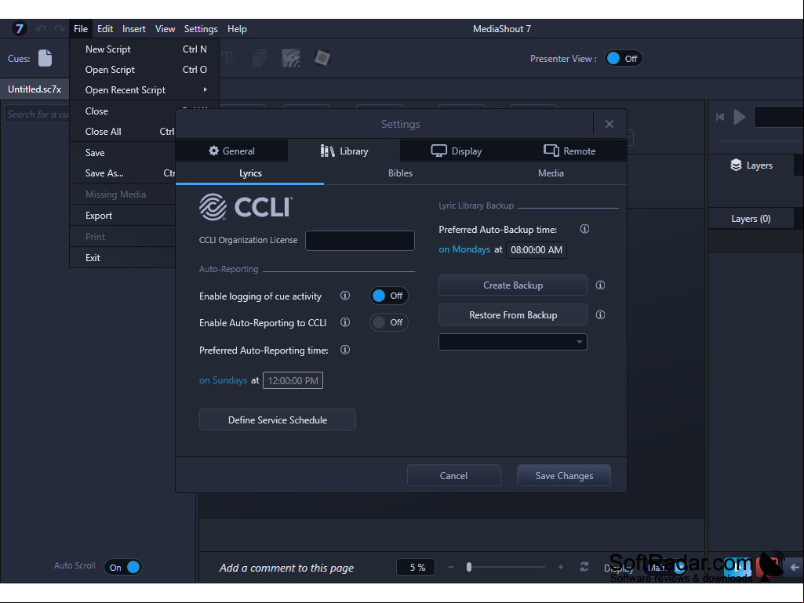The width and height of the screenshot is (804, 603).
Task: Select the Media sub-tab
Action: 551,173
